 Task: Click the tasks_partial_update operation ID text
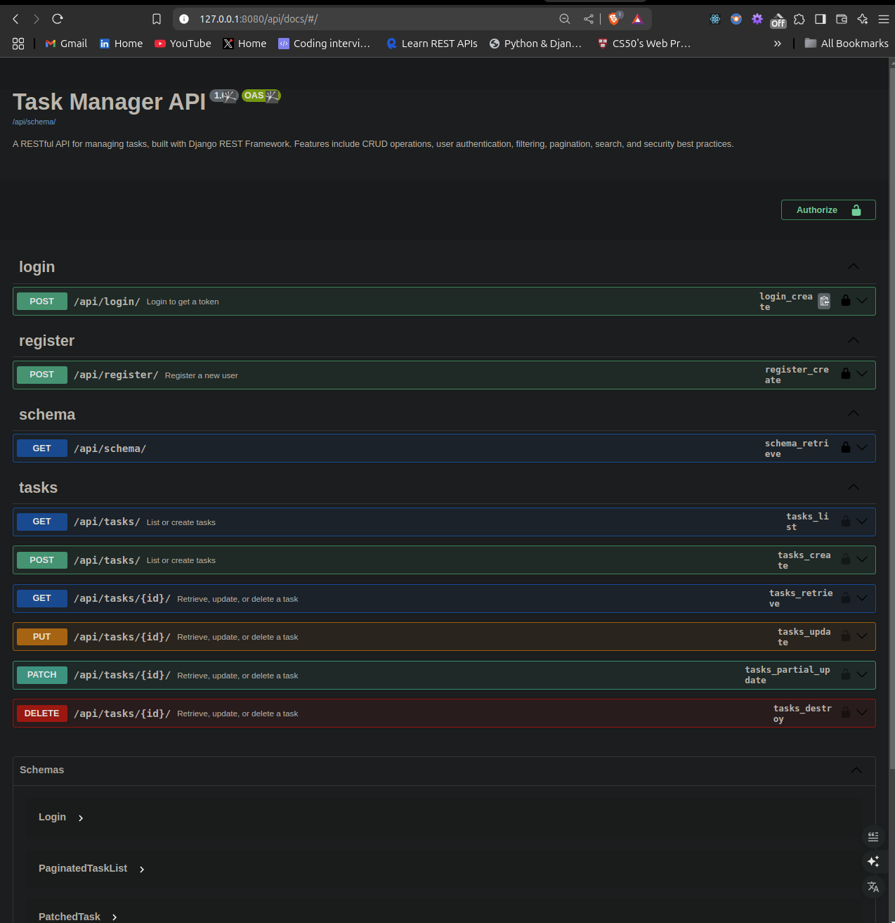(788, 675)
